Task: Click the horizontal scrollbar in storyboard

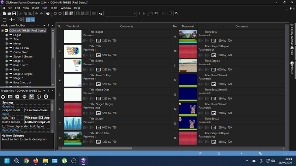Action: point(97,148)
